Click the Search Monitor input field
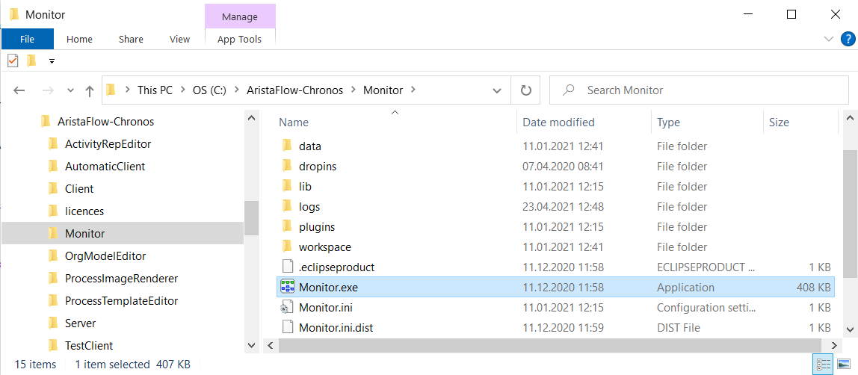The width and height of the screenshot is (858, 375). click(700, 90)
